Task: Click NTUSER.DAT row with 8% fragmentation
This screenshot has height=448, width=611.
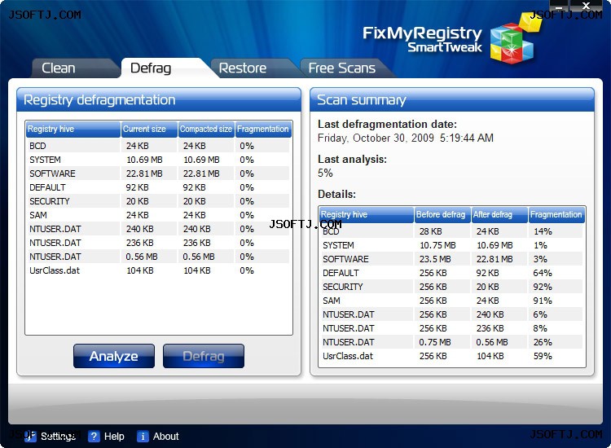Action: [x=451, y=328]
